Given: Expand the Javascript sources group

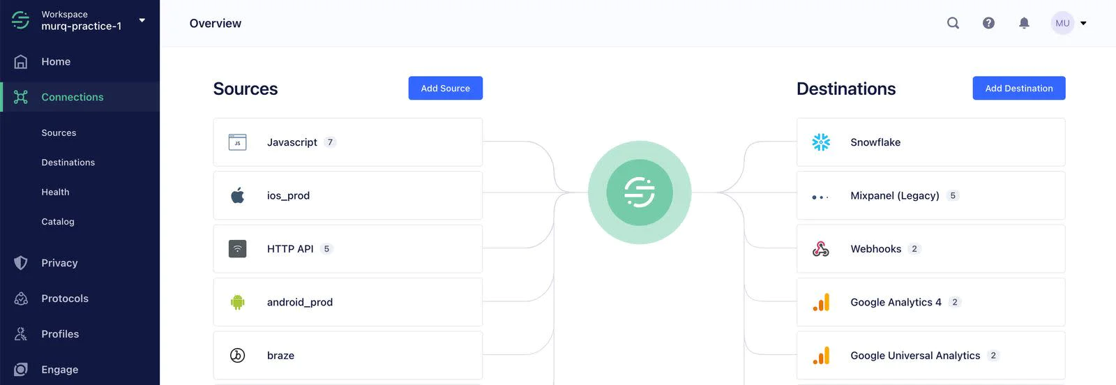Looking at the screenshot, I should click(331, 142).
